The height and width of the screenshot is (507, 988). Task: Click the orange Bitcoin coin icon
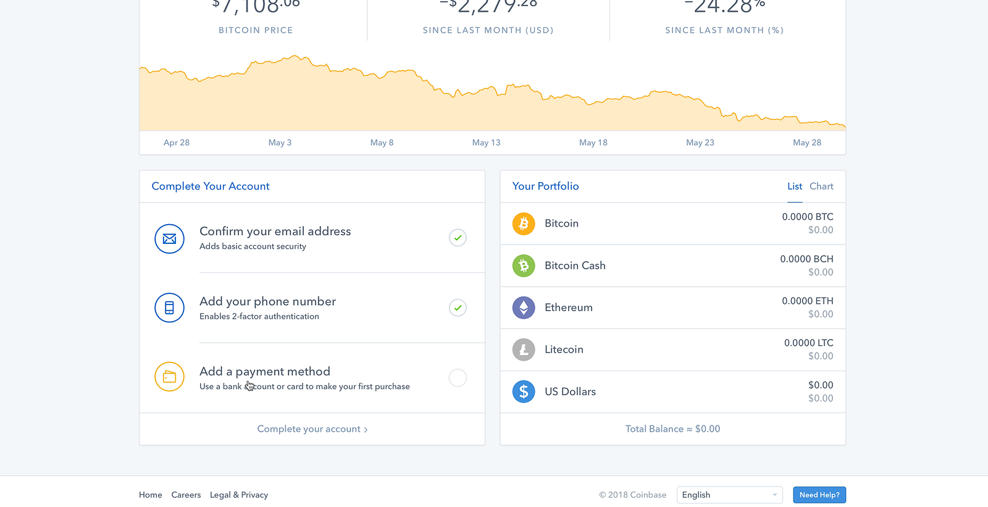tap(524, 224)
